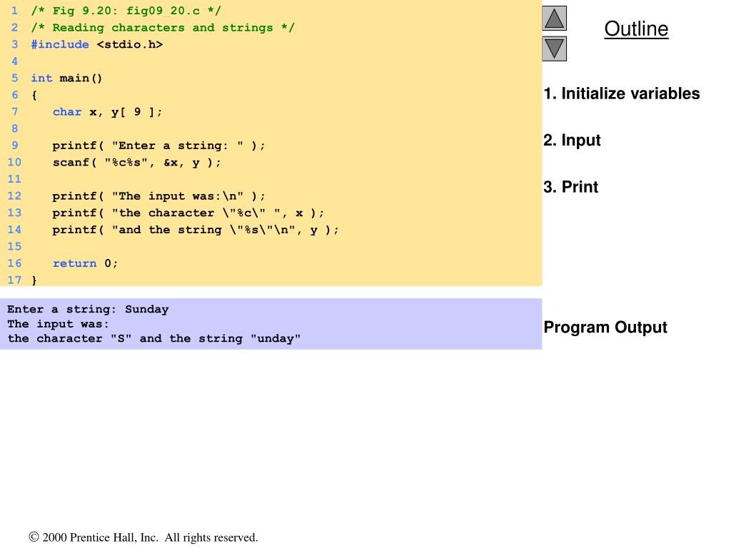Click the '#include <stdio.h>' code line

97,44
